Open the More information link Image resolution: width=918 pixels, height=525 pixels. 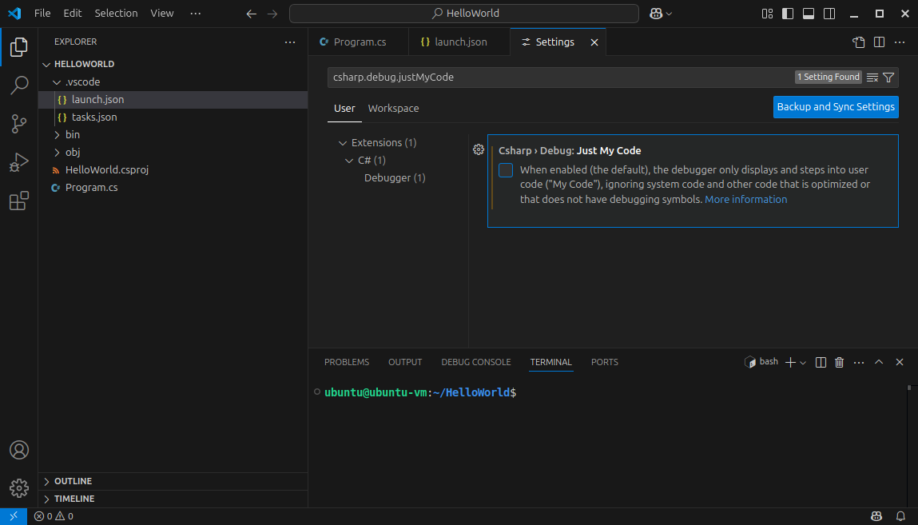coord(745,200)
